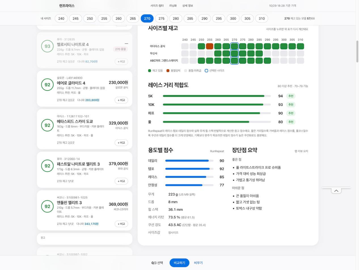
Task: Click the 93 score circle of 벨로시티 나이트로 4
Action: (x=47, y=46)
